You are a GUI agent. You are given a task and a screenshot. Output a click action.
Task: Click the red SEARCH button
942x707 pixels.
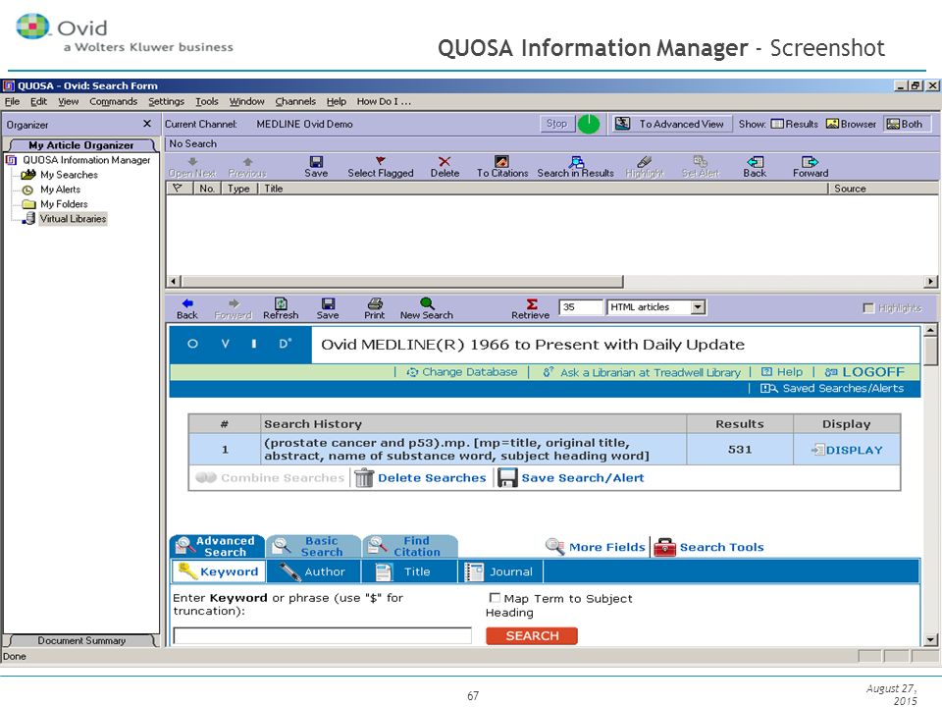pyautogui.click(x=532, y=636)
